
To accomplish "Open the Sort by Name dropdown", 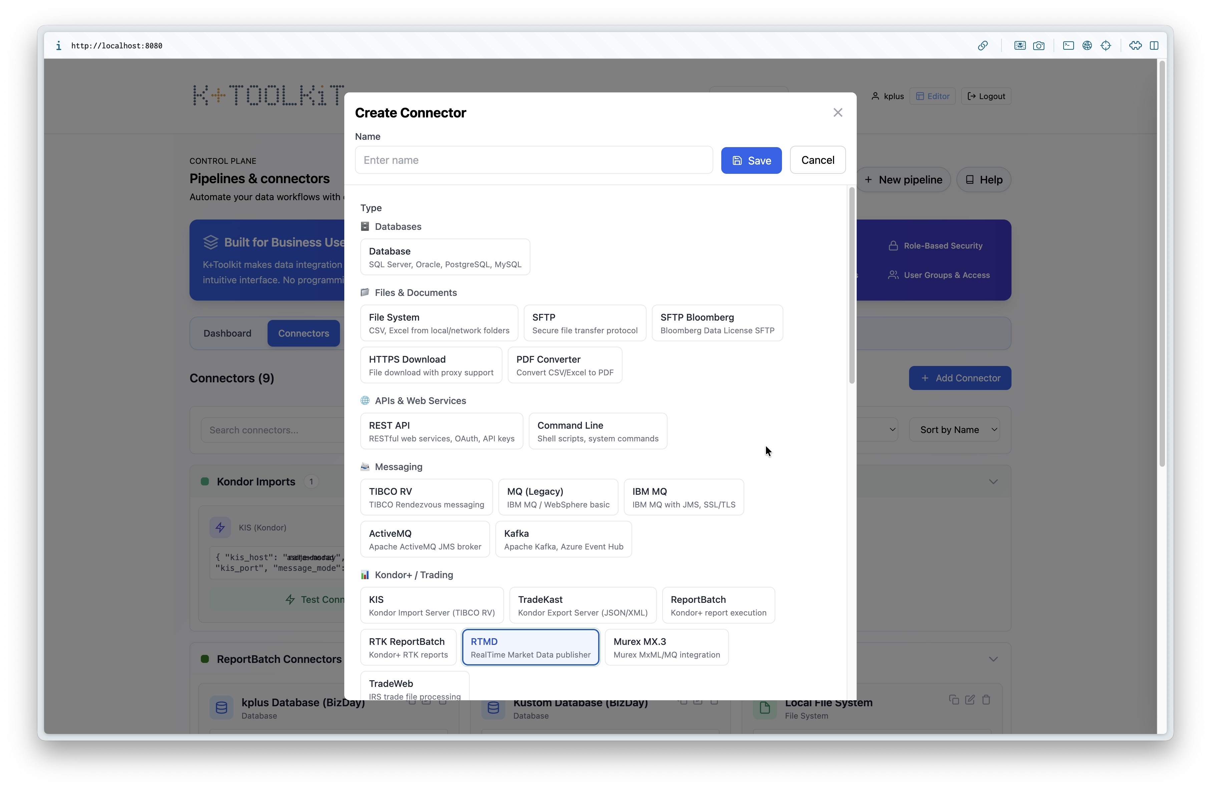I will [x=954, y=429].
